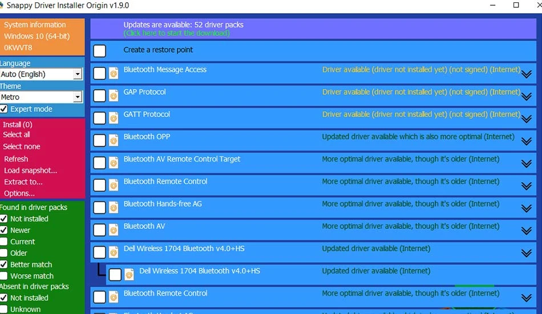Click the Bluetooth Hands-free AG driver name
This screenshot has height=314, width=542.
click(163, 204)
